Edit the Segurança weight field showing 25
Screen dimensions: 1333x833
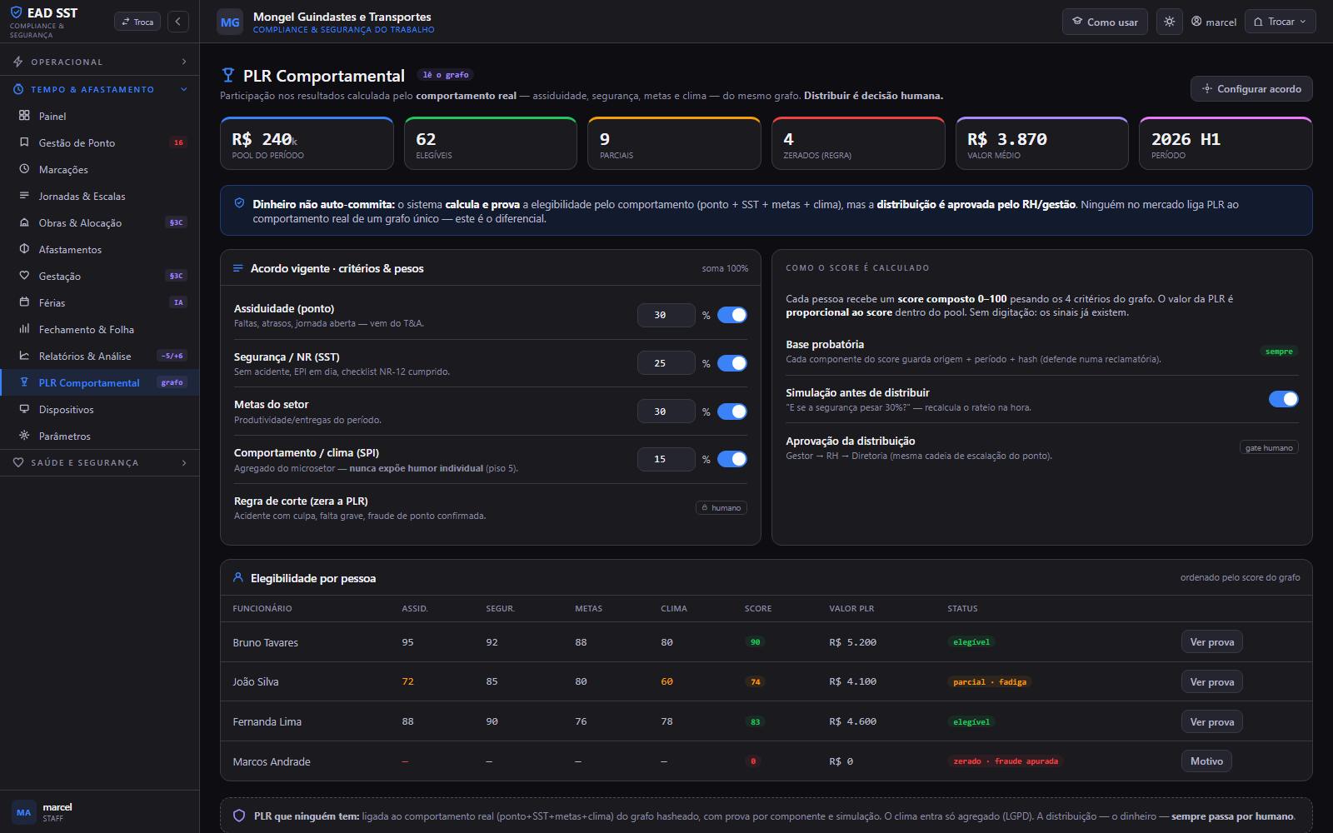(666, 363)
